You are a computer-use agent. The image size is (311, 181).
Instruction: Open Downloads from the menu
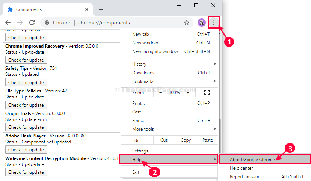point(169,73)
